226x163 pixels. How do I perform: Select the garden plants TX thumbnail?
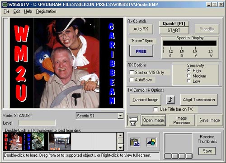click(38, 141)
